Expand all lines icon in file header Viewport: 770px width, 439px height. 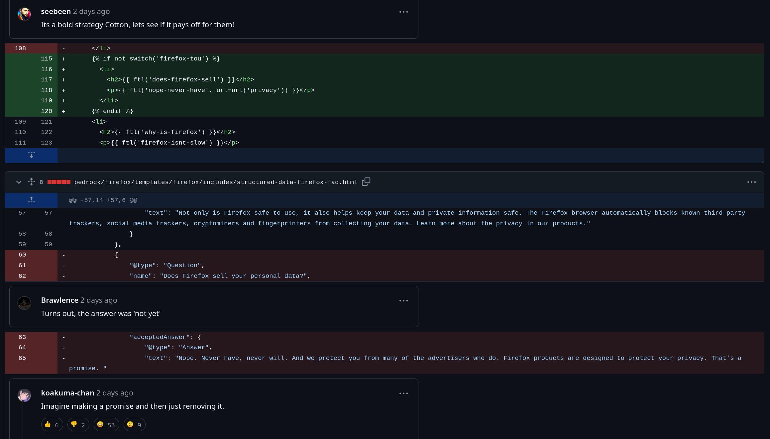pos(31,182)
